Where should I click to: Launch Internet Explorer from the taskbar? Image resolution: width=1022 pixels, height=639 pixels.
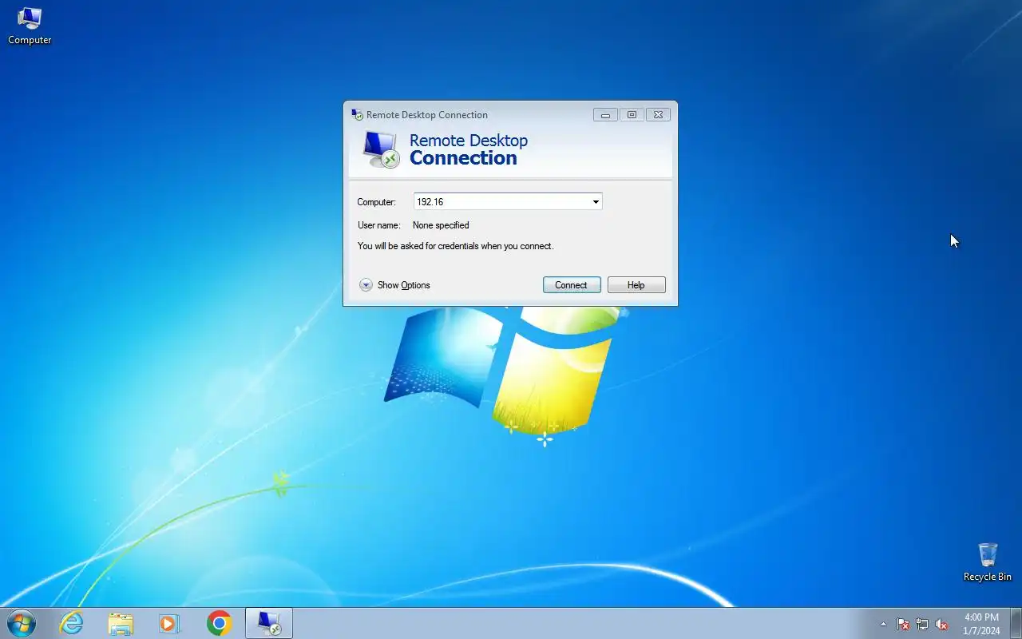[x=72, y=623]
